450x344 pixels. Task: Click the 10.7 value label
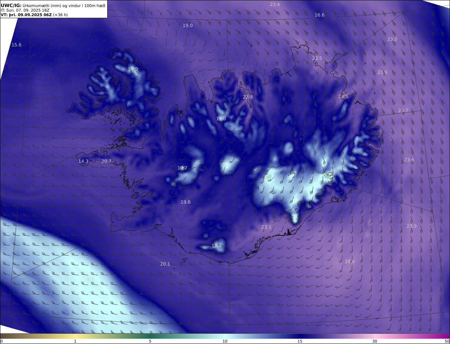click(182, 168)
